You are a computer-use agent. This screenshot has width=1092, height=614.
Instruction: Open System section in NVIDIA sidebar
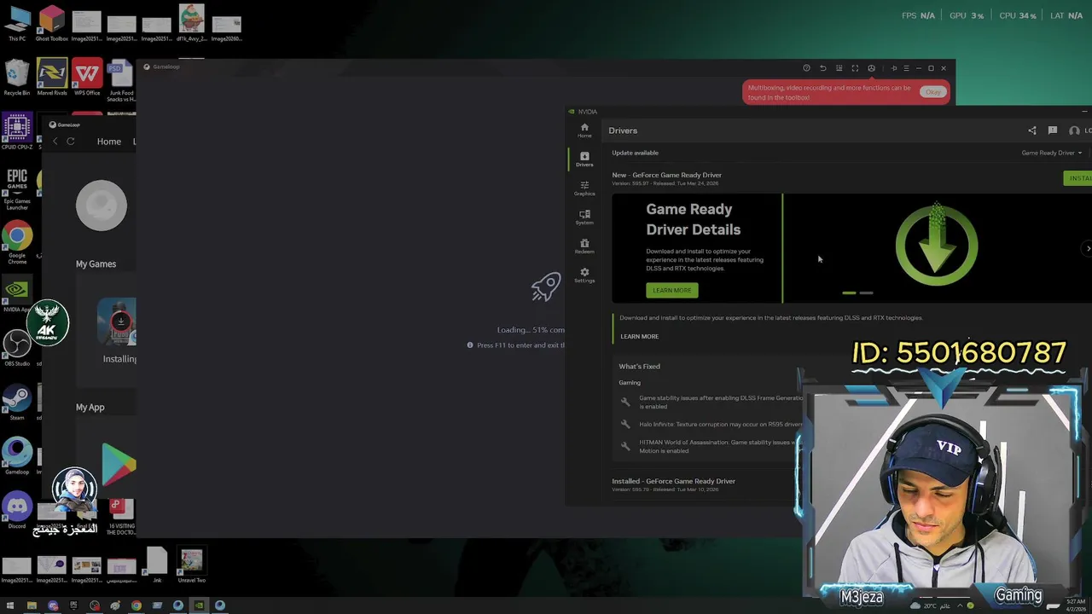(584, 217)
